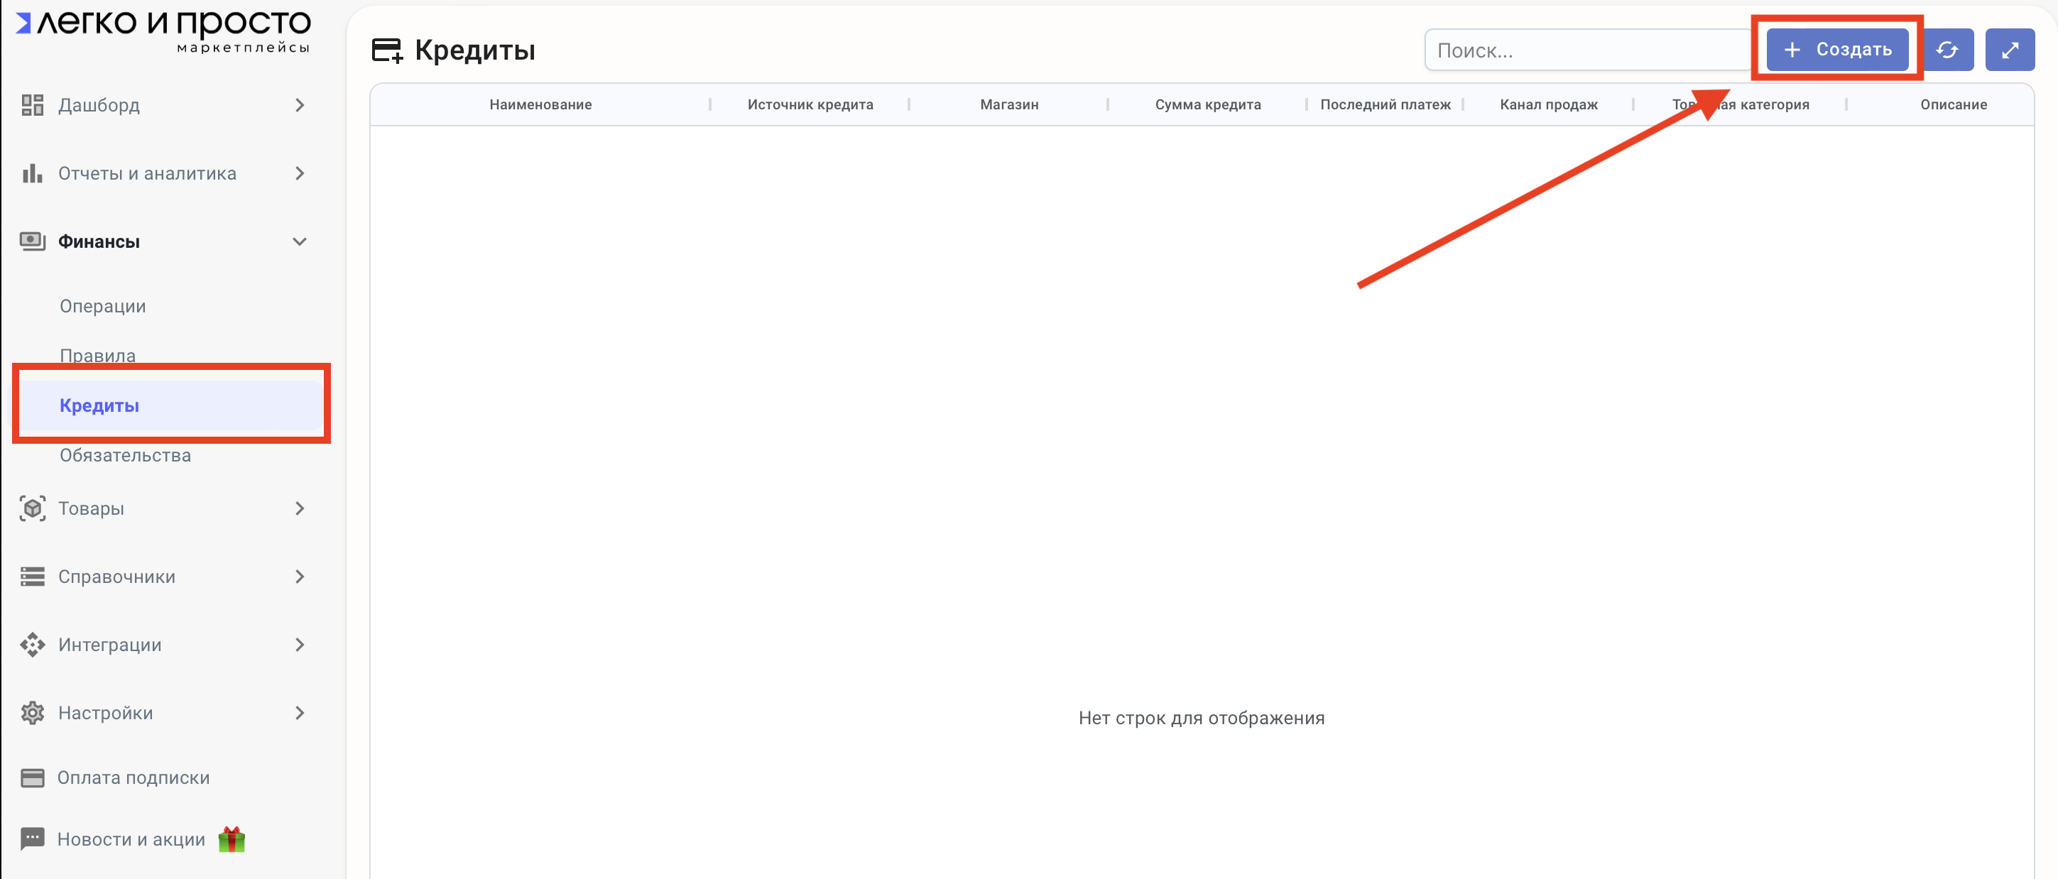The width and height of the screenshot is (2058, 879).
Task: Click the Поиск search field
Action: [x=1586, y=50]
